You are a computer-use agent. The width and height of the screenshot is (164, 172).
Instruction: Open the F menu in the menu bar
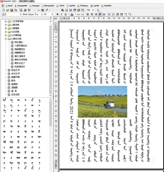(x=9, y=6)
